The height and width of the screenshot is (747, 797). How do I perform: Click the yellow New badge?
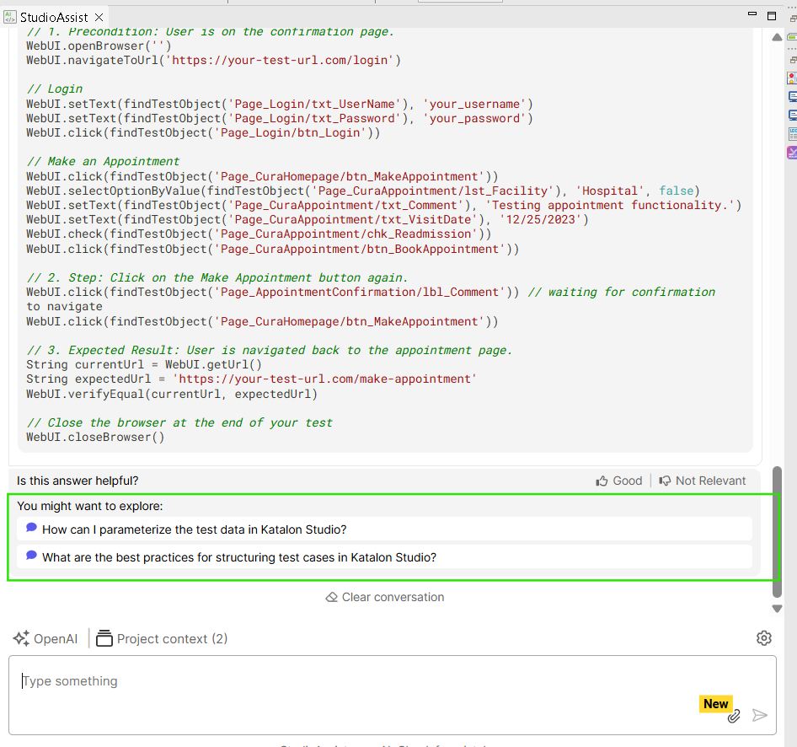pos(715,704)
